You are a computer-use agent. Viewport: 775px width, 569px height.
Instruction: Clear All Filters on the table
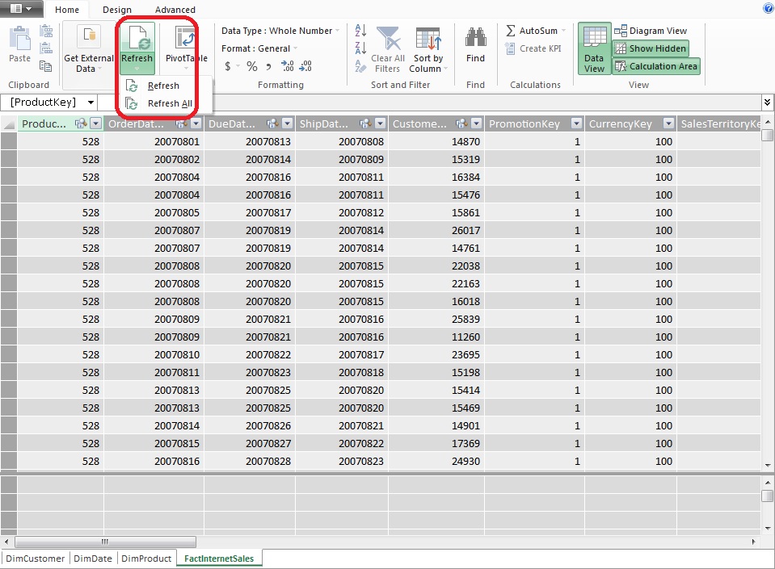coord(385,48)
